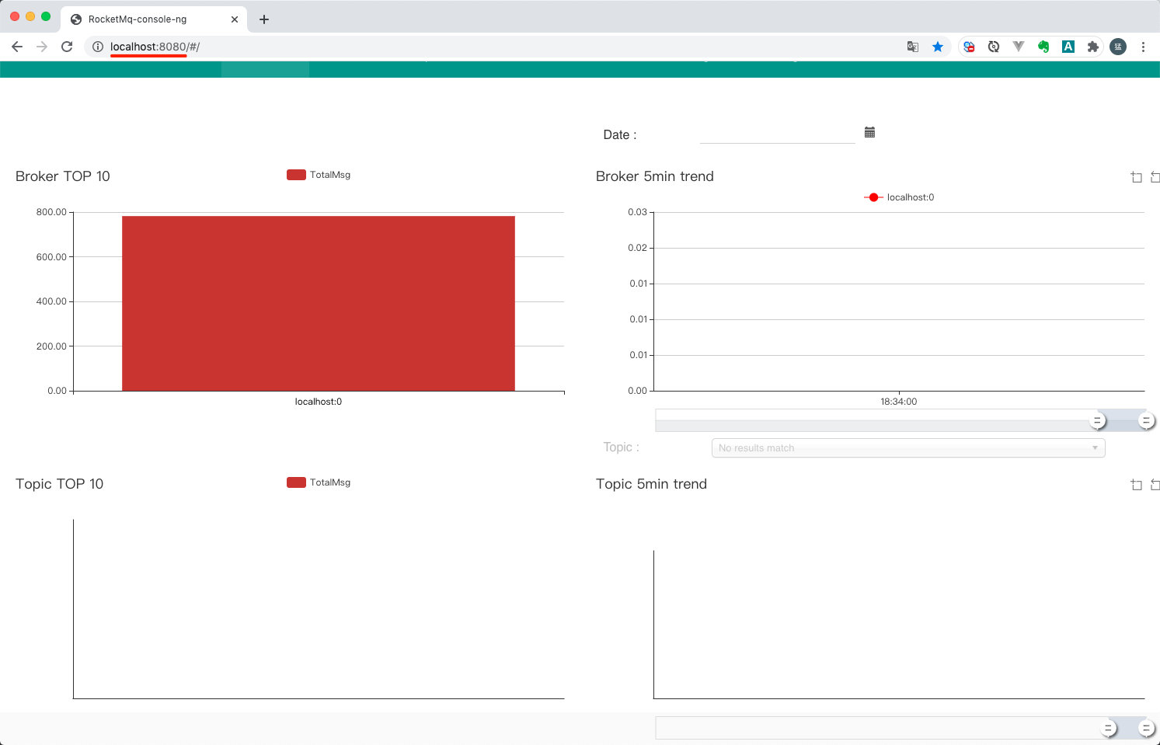Click the Topic 5min trend heading
This screenshot has height=745, width=1160.
pos(652,484)
